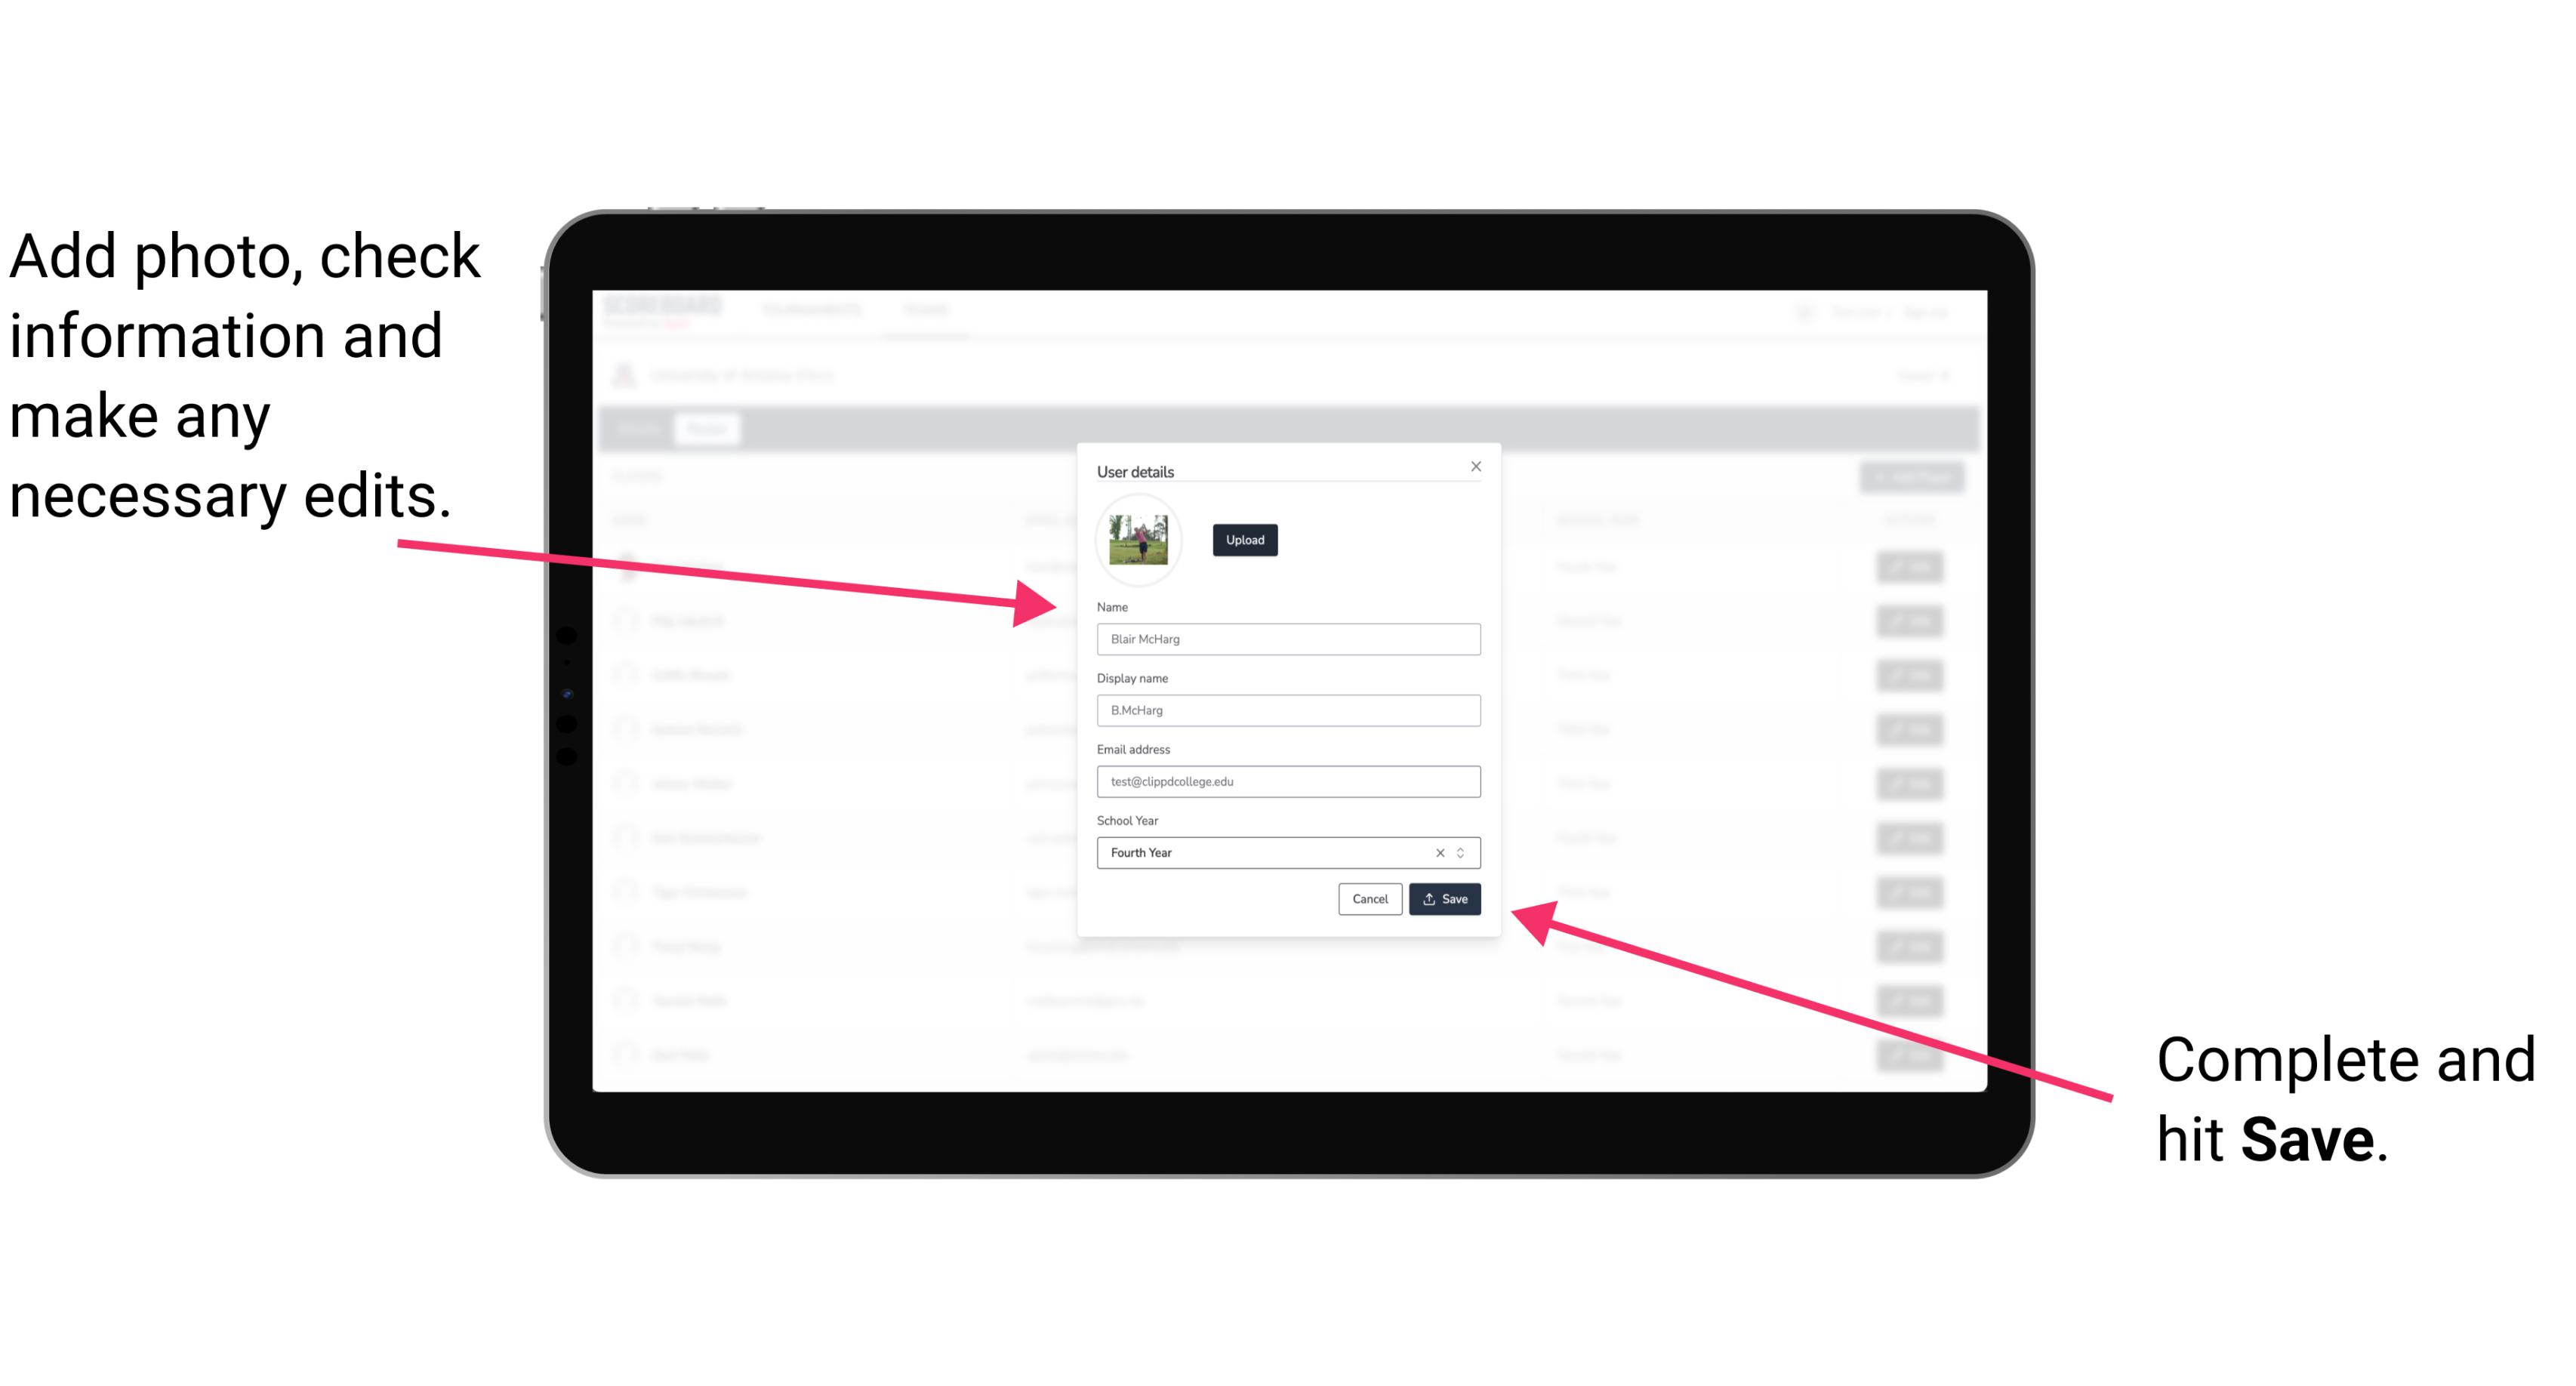2576x1386 pixels.
Task: Open the User details dialog menu
Action: [x=1137, y=471]
